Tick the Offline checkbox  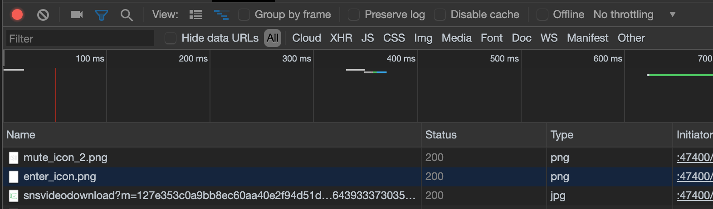click(x=542, y=15)
